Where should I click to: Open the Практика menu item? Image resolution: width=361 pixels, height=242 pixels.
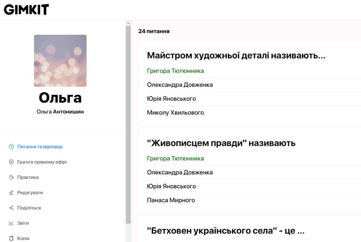(28, 177)
